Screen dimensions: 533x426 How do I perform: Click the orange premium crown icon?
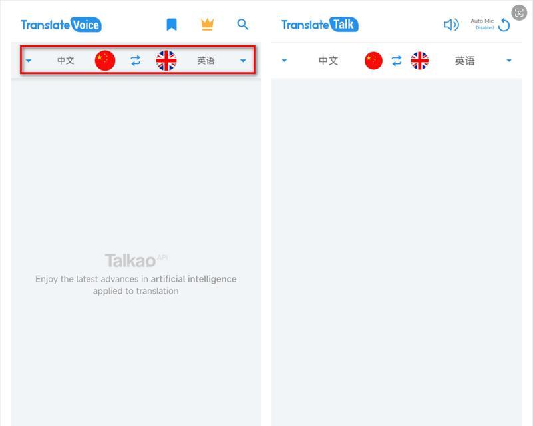[207, 25]
